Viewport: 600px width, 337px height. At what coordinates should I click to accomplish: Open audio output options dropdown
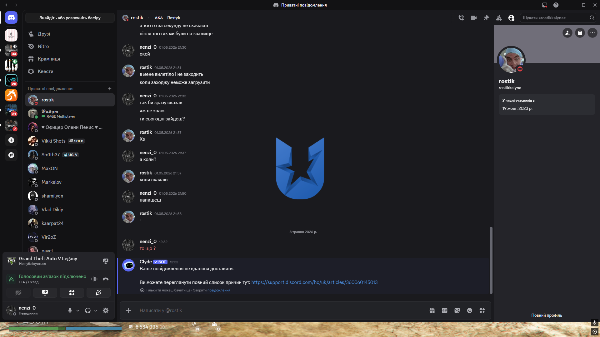[96, 310]
